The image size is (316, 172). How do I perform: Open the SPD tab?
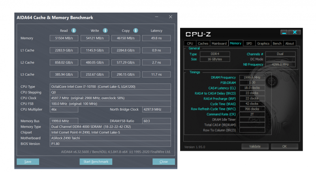[249, 43]
